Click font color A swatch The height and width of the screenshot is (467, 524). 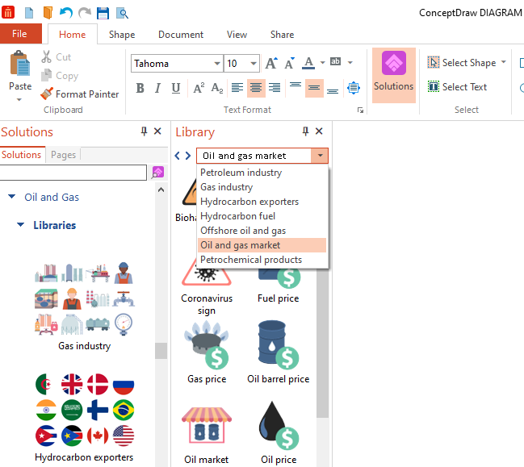pos(308,63)
